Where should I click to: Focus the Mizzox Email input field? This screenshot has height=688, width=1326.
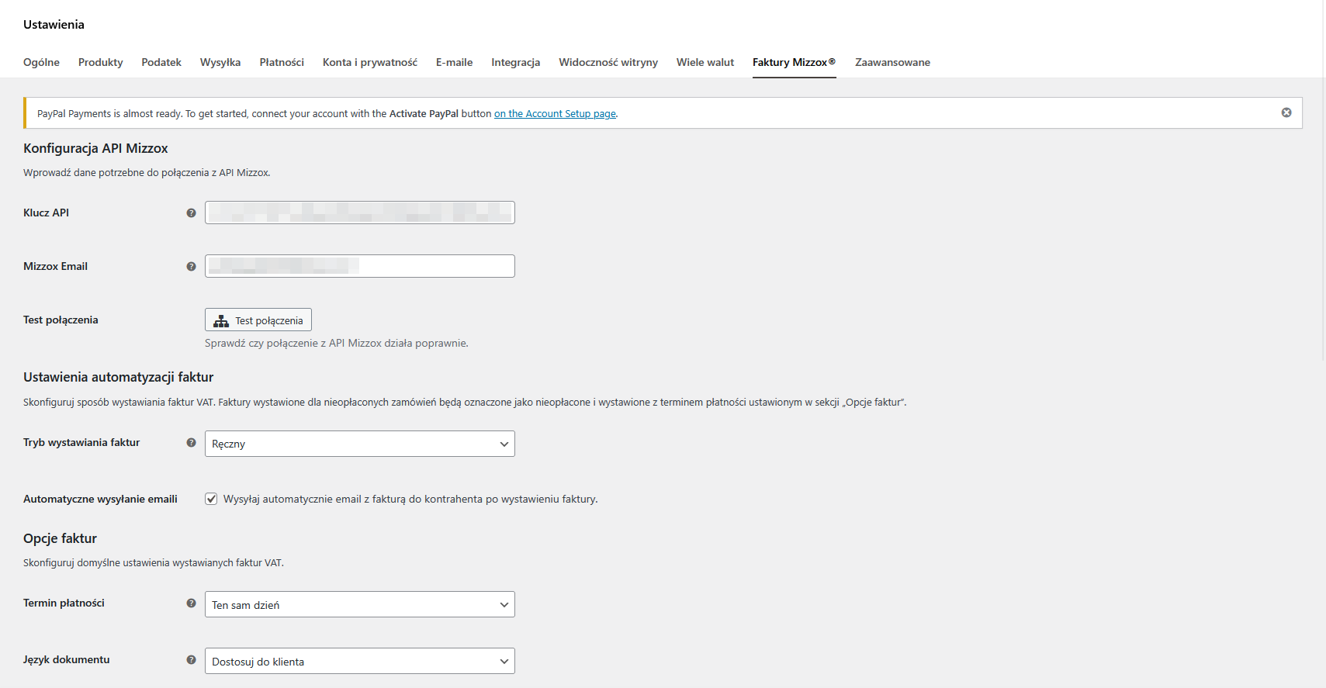[x=359, y=266]
